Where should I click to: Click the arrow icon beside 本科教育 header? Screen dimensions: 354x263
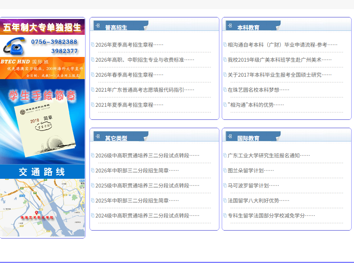pyautogui.click(x=230, y=25)
